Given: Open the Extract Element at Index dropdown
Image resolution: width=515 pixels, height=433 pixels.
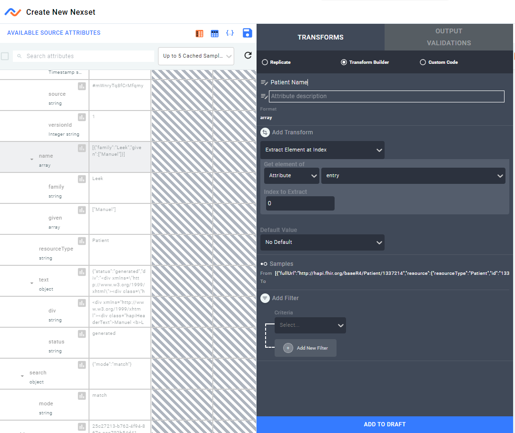Looking at the screenshot, I should tap(322, 150).
